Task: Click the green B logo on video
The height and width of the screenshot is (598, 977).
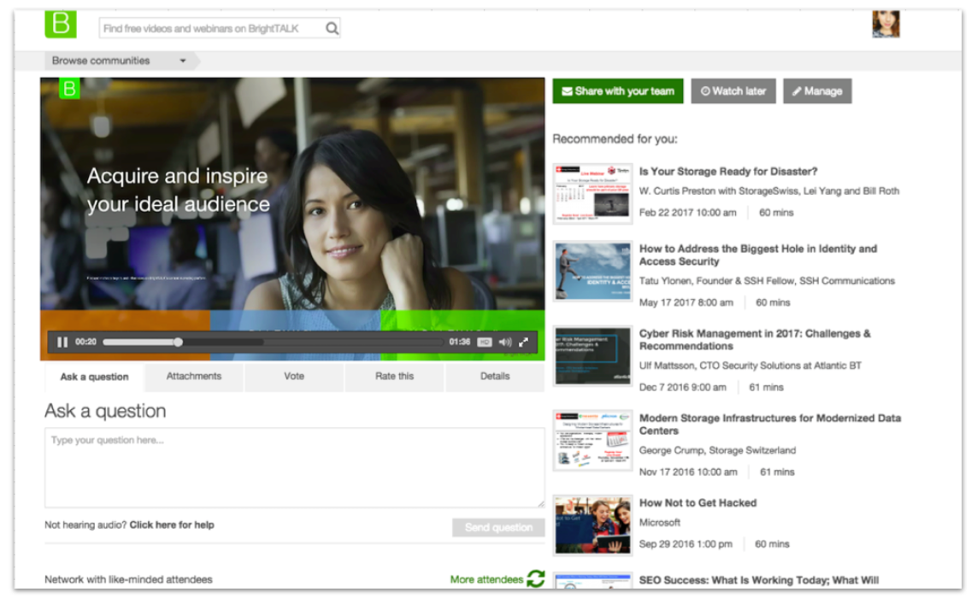Action: coord(69,89)
